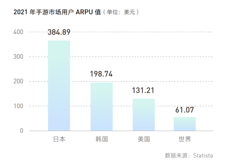Select the 131.21 value label

coord(143,90)
